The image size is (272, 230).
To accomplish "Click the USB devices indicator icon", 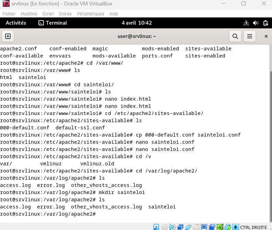I will tap(188, 227).
